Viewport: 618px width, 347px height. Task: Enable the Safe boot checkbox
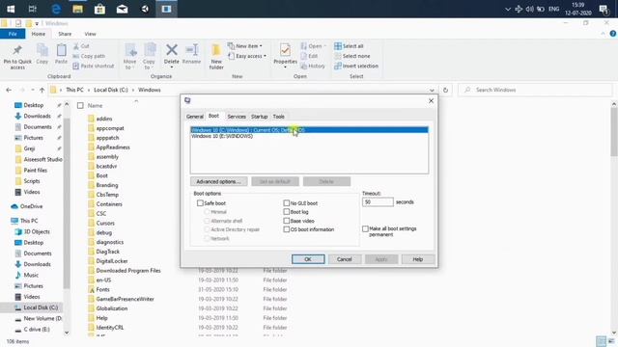pyautogui.click(x=200, y=203)
